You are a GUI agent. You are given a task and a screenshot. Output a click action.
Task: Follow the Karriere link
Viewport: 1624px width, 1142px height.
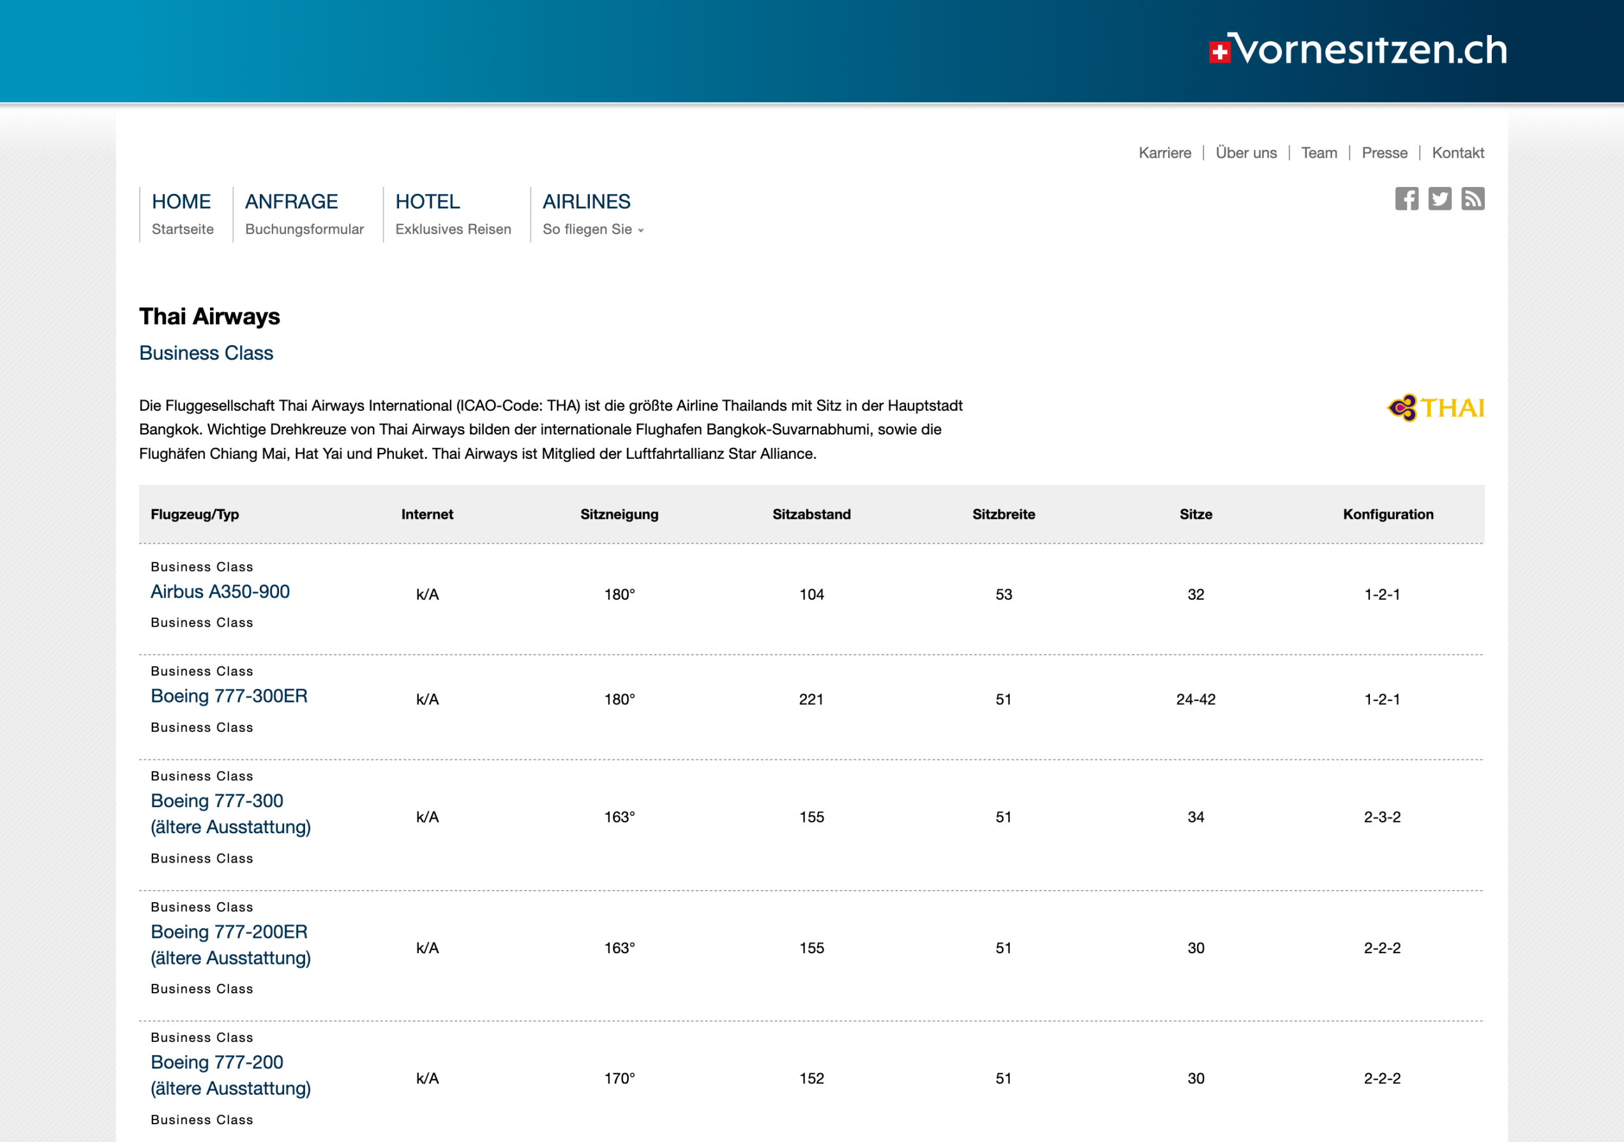coord(1164,152)
